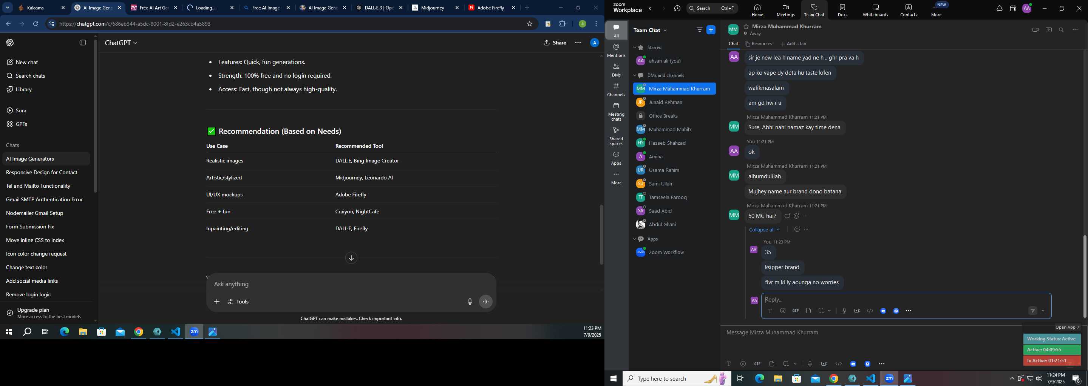This screenshot has height=386, width=1088.
Task: Reply to the "50 MG hai?" message
Action: click(787, 216)
